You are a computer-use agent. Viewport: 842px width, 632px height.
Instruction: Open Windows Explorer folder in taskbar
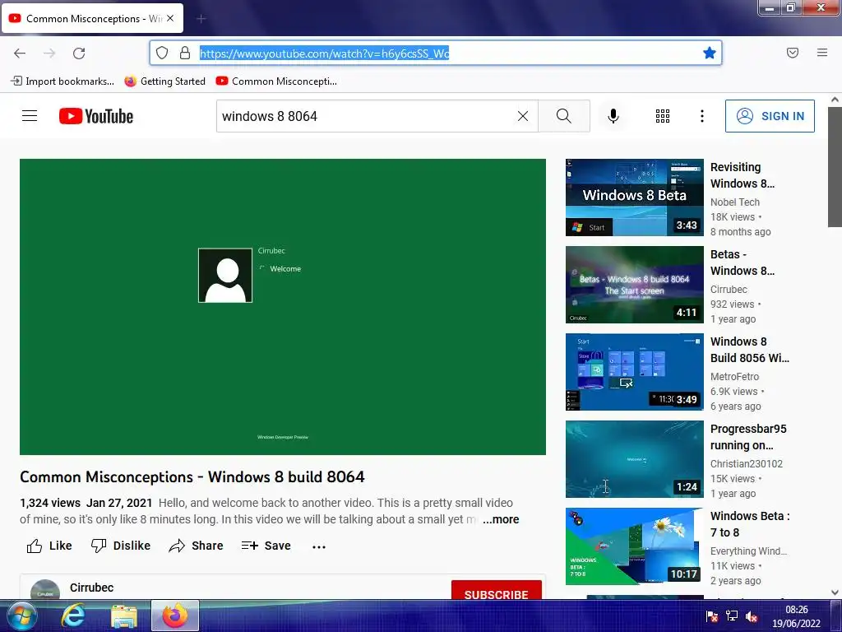[124, 617]
